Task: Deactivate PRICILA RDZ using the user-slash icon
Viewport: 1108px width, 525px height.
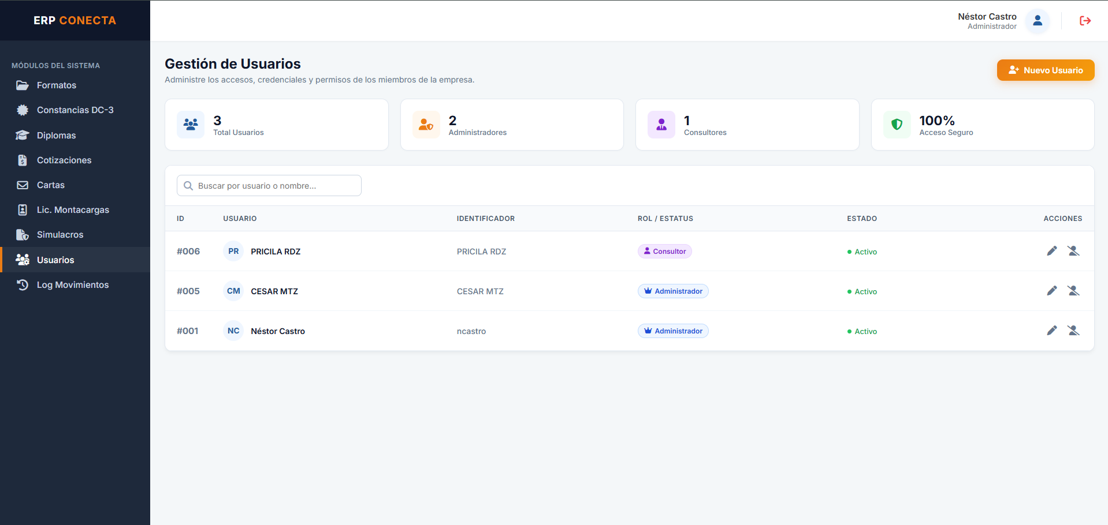Action: tap(1073, 251)
